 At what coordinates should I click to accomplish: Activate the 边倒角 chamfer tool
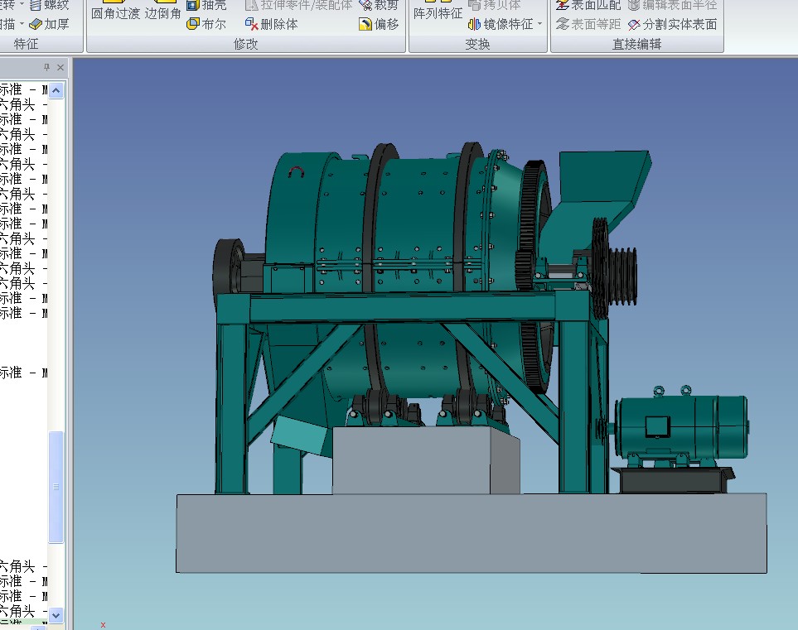(163, 13)
